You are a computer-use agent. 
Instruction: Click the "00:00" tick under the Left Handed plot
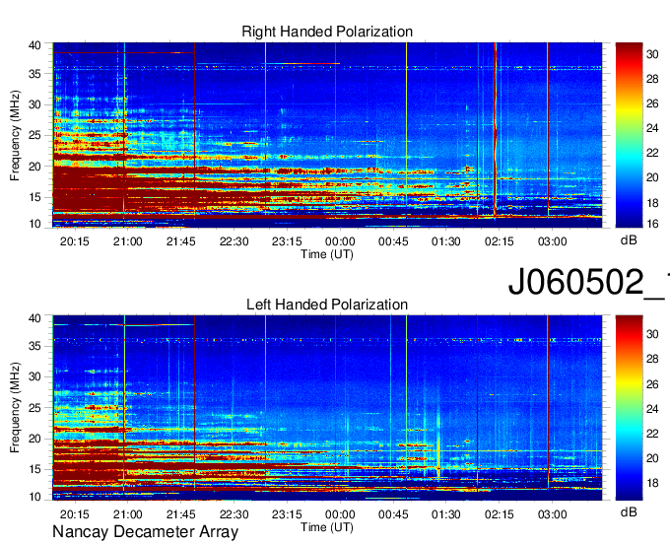click(x=340, y=514)
